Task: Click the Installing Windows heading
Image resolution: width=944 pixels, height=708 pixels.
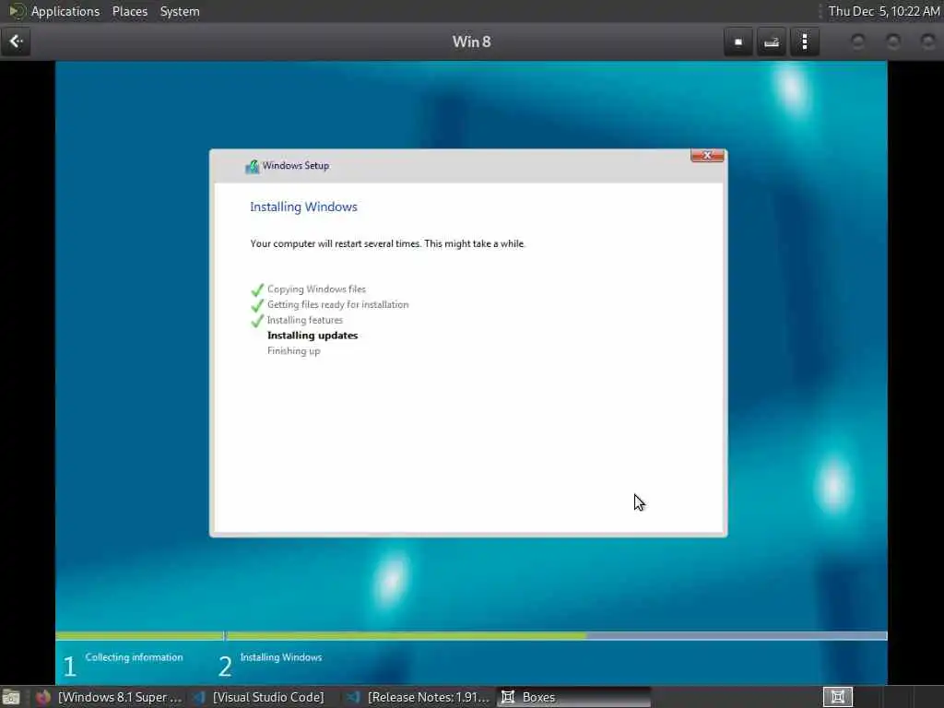Action: coord(303,207)
